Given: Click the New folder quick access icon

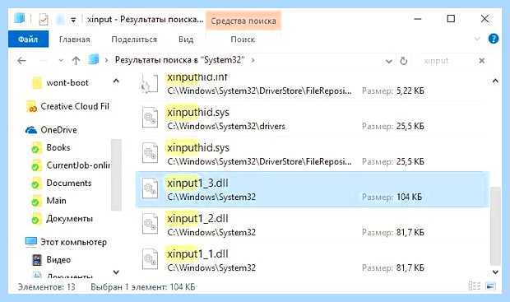Looking at the screenshot, I should tap(60, 20).
